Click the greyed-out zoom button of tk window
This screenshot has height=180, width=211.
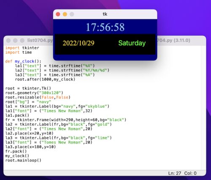click(x=72, y=14)
